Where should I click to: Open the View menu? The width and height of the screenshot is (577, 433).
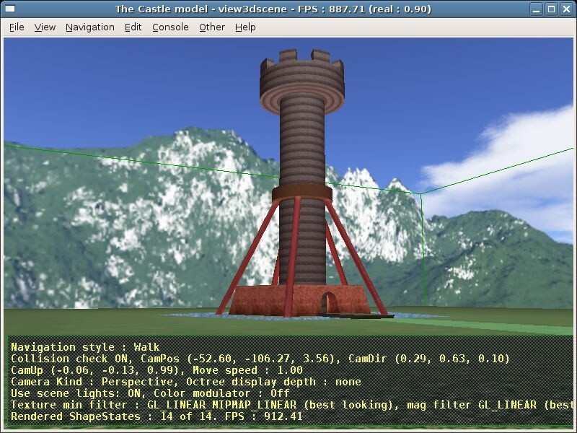44,27
